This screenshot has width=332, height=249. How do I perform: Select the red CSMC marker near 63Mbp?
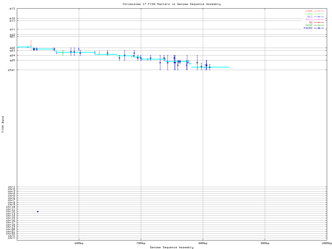pyautogui.click(x=99, y=53)
